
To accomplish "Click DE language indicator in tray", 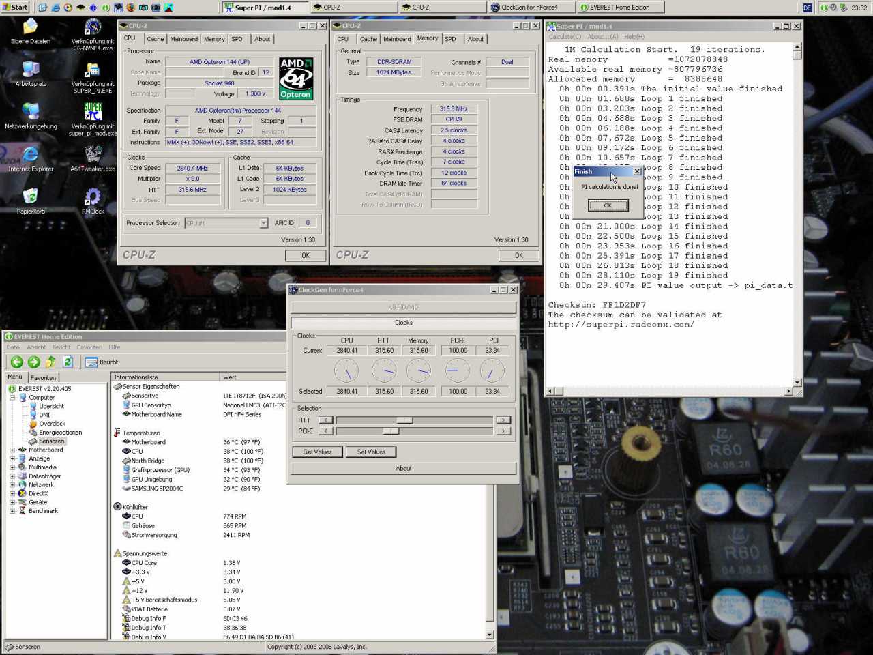I will click(x=808, y=8).
